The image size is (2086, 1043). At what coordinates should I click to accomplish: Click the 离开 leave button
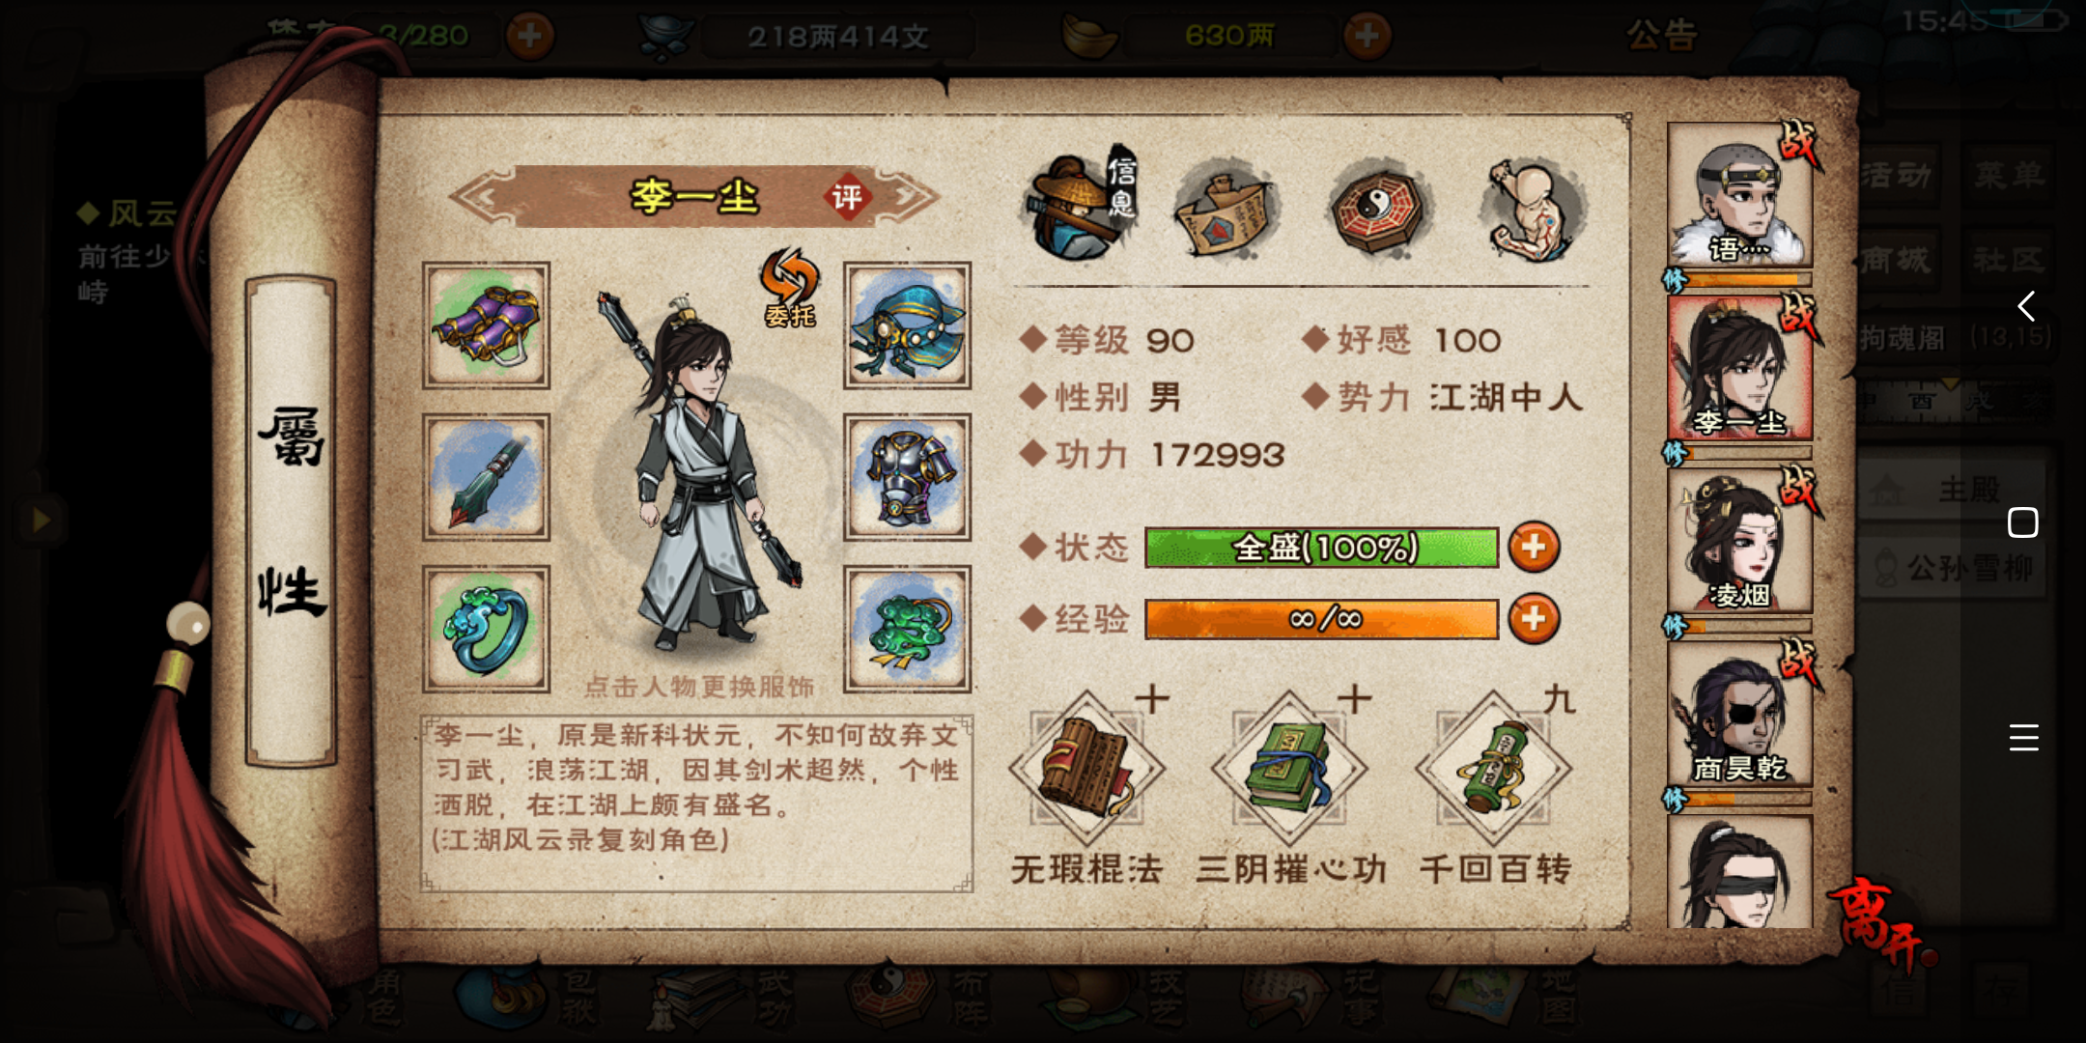coord(1878,920)
